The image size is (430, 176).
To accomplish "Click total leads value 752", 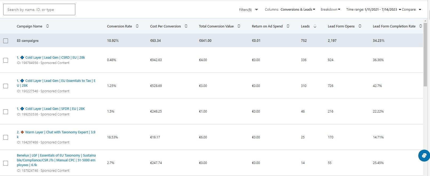I will pos(304,41).
